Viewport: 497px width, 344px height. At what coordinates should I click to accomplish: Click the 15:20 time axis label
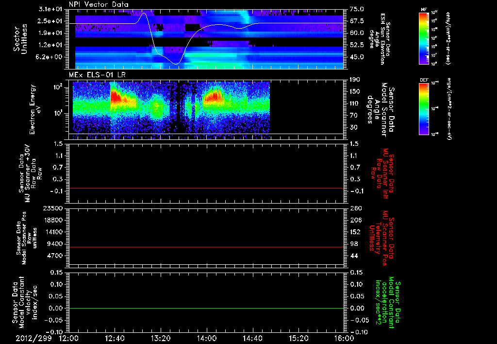tap(298, 338)
